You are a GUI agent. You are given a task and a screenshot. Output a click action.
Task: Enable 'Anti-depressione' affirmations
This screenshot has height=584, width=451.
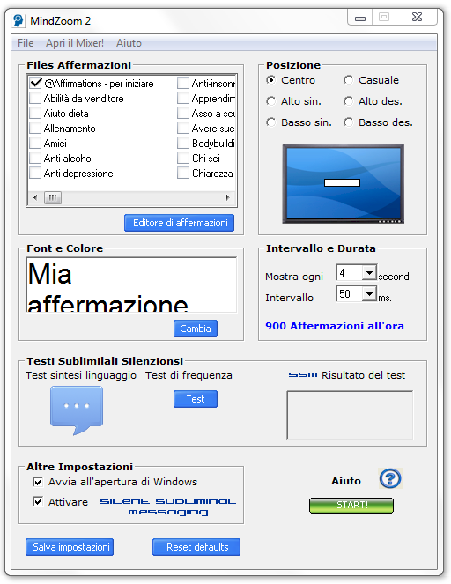click(35, 173)
